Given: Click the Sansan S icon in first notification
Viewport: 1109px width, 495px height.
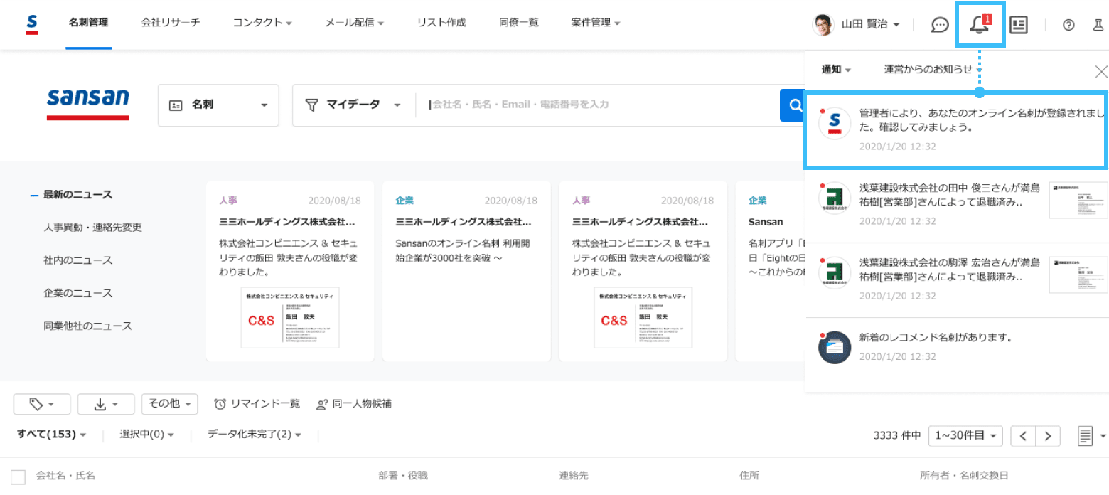Looking at the screenshot, I should coord(835,123).
